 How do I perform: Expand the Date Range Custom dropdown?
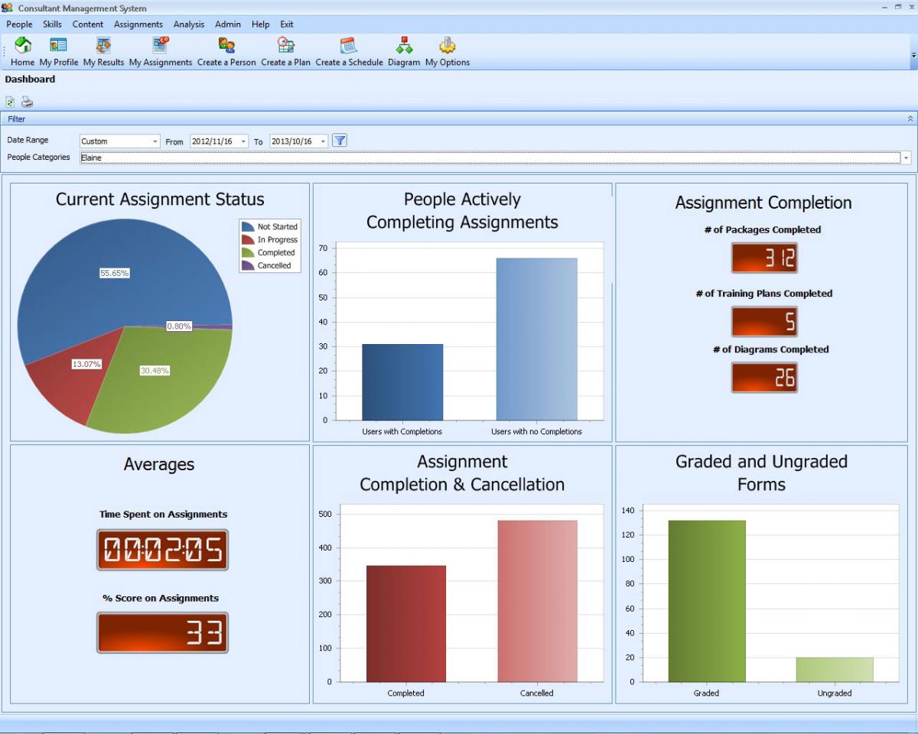click(155, 141)
